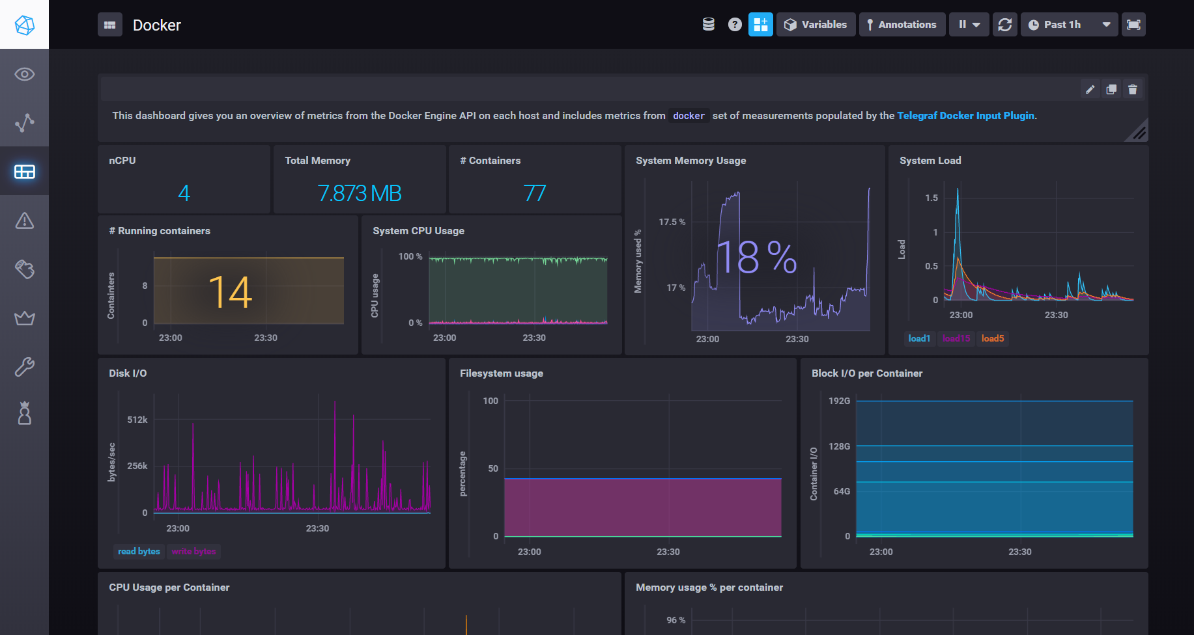Open the Past 1h time range dropdown

click(1069, 25)
